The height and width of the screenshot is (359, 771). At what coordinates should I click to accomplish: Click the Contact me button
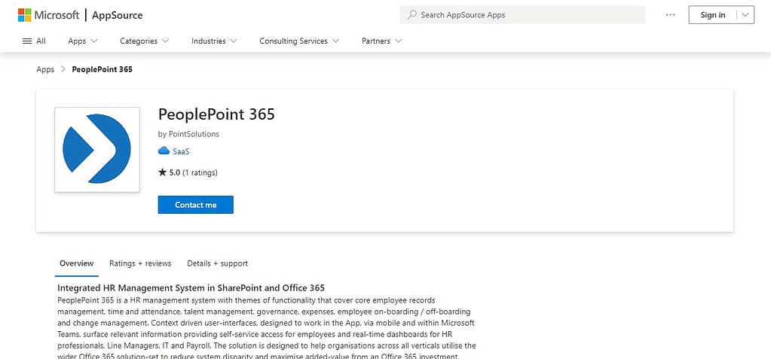pyautogui.click(x=196, y=205)
